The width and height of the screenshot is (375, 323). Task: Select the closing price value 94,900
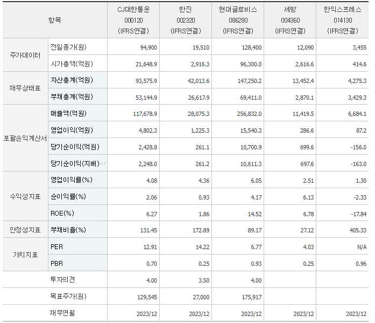(x=148, y=47)
